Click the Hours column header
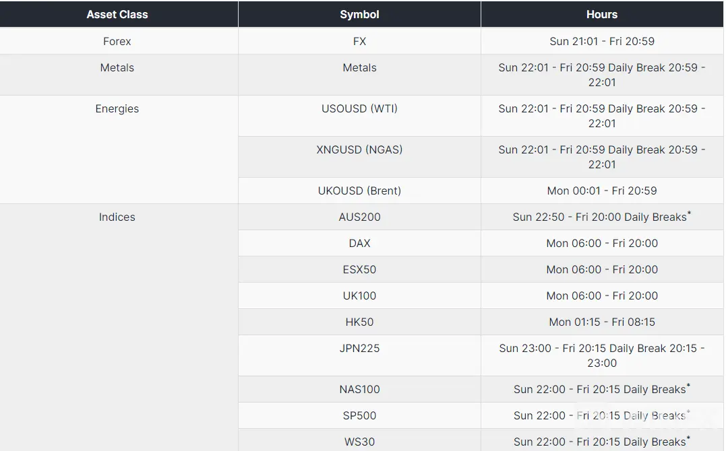Image resolution: width=726 pixels, height=451 pixels. (602, 14)
